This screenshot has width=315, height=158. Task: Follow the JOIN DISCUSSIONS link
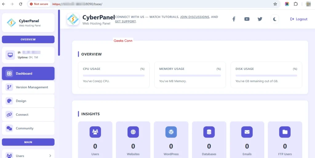[195, 17]
